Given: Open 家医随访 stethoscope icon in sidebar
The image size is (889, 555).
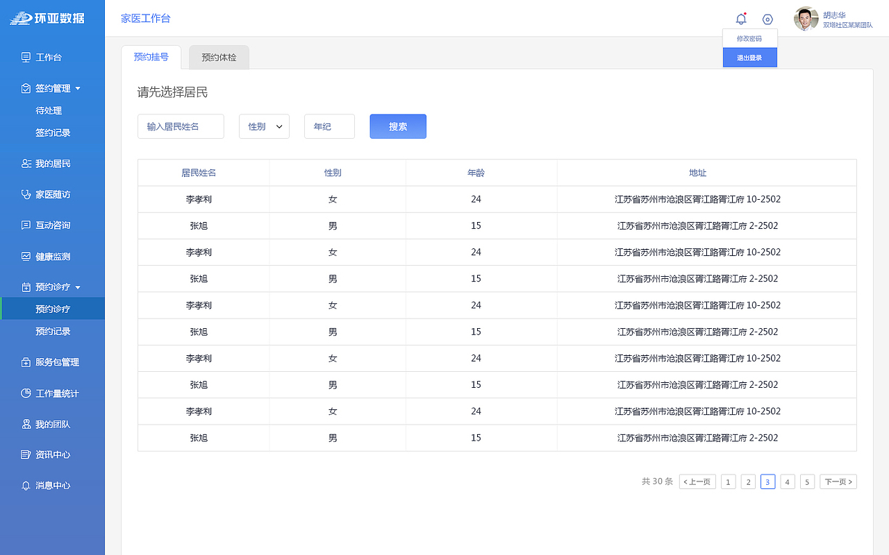Looking at the screenshot, I should click(26, 194).
